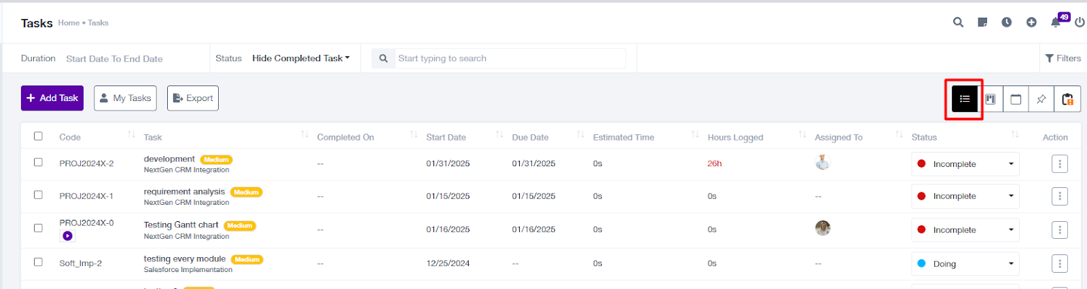Open action menu for development task
Screen dimensions: 1087x289
coord(1060,163)
